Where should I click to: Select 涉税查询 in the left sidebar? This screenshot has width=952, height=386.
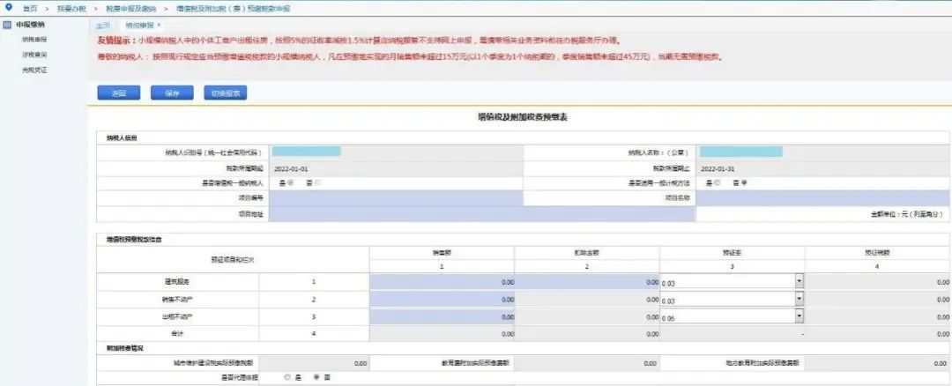pos(34,55)
